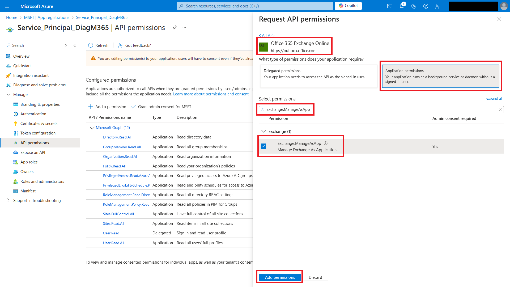Select Delegated permissions option

tap(318, 76)
